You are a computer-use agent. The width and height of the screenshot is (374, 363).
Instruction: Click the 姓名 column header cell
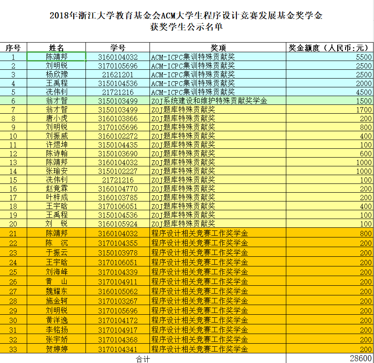[56, 47]
